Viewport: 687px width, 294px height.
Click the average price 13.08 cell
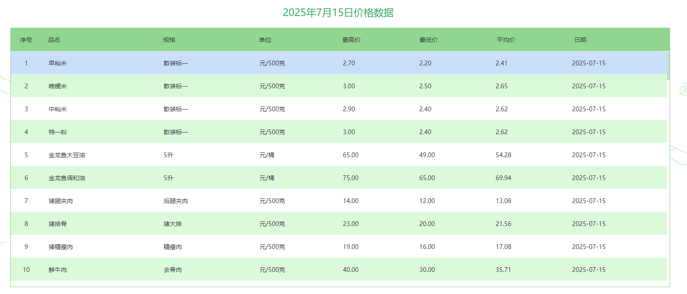[503, 201]
